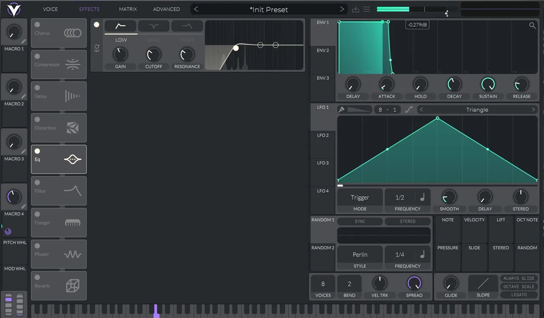Screen dimensions: 544x318
Task: Click the Chorus effect circles icon
Action: (x=73, y=33)
